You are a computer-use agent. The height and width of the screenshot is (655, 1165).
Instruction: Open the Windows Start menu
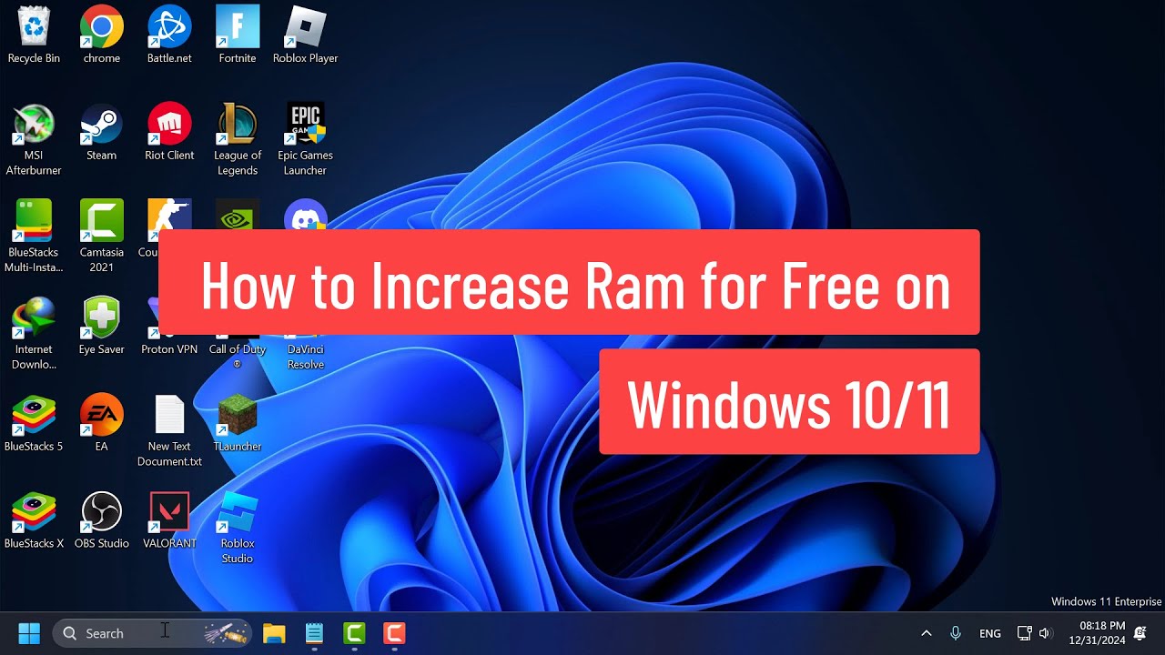[29, 633]
